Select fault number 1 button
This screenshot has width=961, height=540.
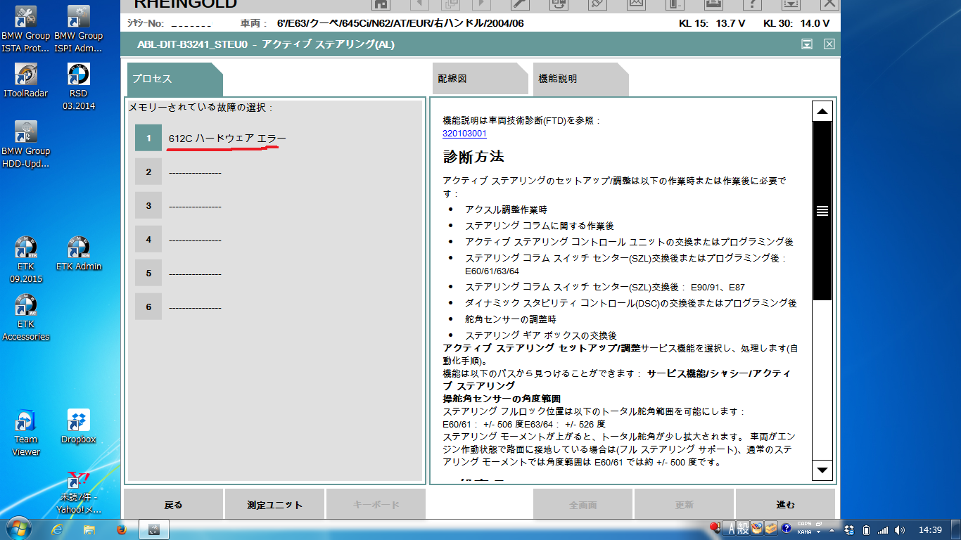(148, 139)
